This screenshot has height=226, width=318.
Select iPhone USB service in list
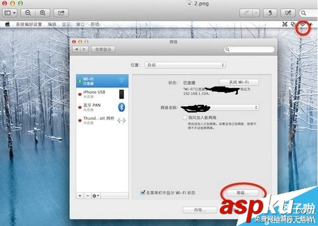102,94
